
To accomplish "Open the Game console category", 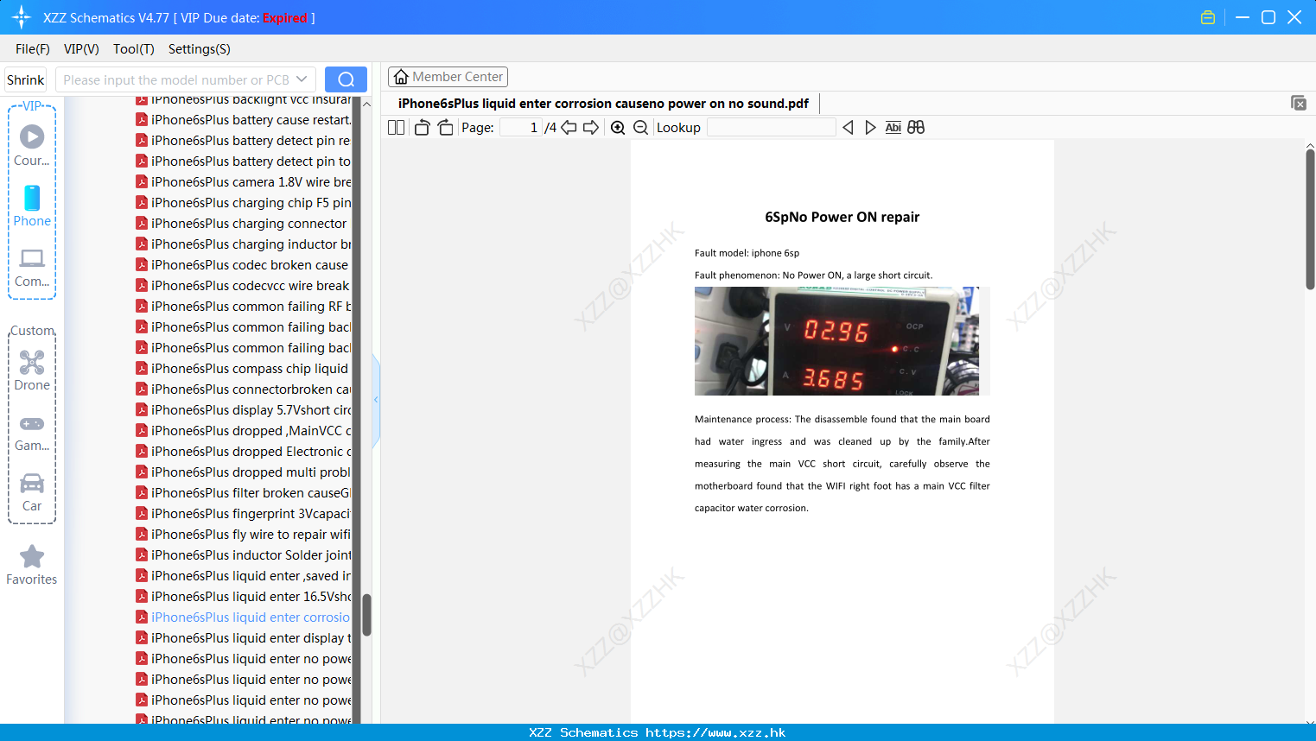I will (x=32, y=432).
